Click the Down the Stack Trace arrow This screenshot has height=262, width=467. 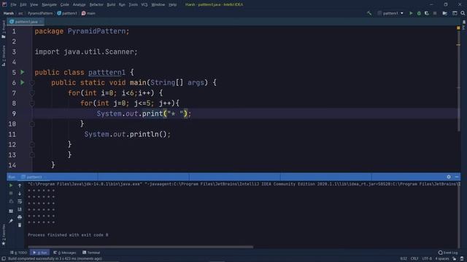(x=20, y=194)
